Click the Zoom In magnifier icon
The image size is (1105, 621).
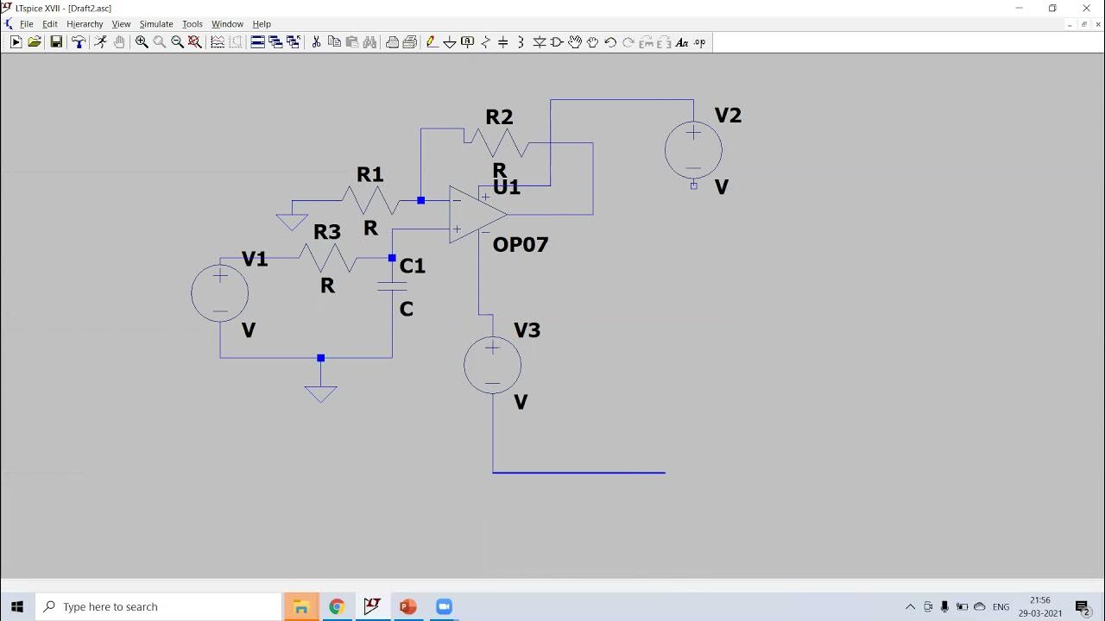coord(142,42)
